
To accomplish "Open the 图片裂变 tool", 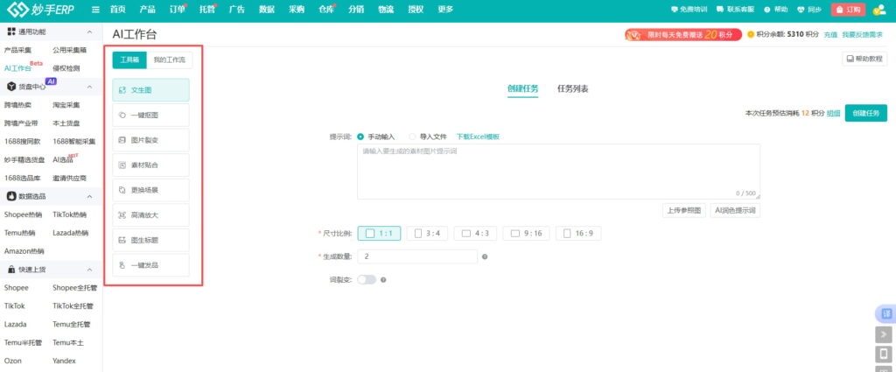I will 150,140.
